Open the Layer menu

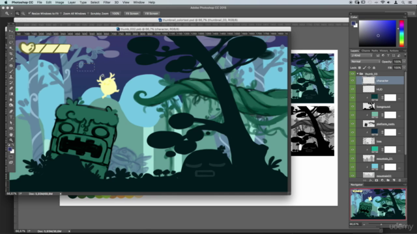(x=72, y=3)
